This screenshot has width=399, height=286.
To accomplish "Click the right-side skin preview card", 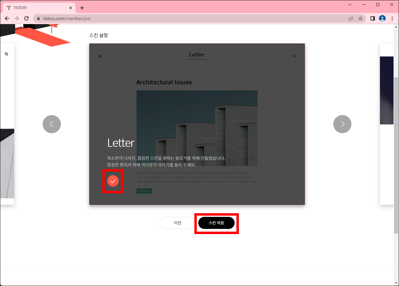I will pyautogui.click(x=387, y=124).
